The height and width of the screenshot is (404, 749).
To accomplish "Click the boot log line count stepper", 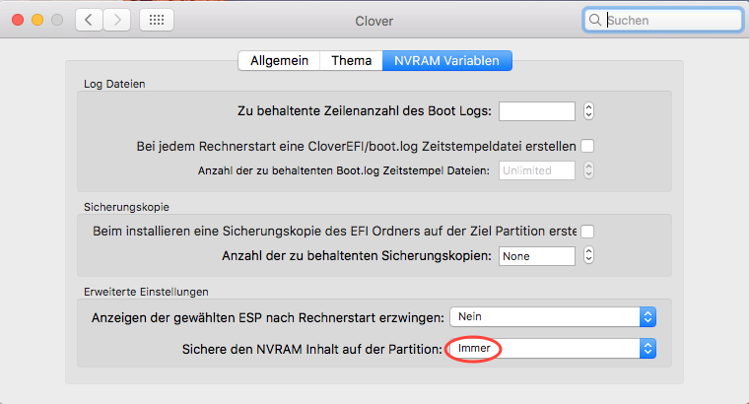I will tap(588, 111).
